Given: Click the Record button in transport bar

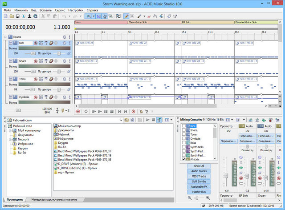Looking at the screenshot, I should (78, 111).
